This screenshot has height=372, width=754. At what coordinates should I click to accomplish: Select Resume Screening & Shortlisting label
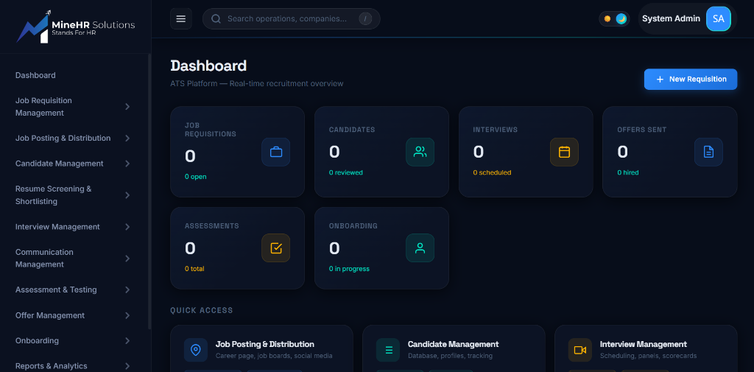pos(53,195)
